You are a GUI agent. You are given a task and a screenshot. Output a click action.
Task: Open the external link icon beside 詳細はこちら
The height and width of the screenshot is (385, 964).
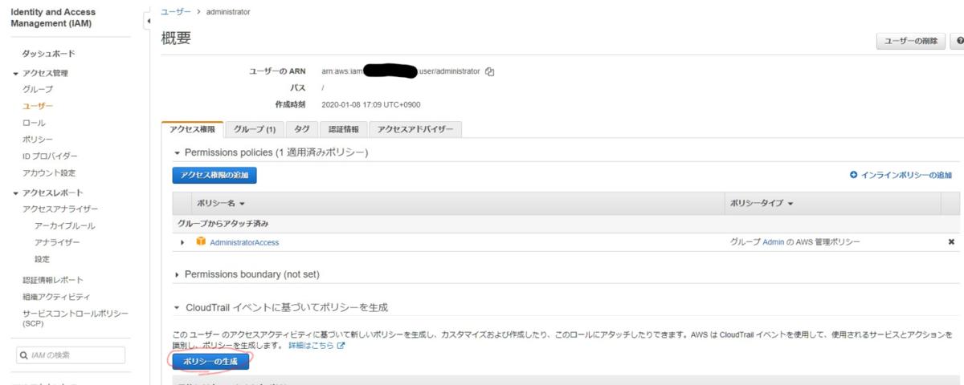click(x=341, y=346)
